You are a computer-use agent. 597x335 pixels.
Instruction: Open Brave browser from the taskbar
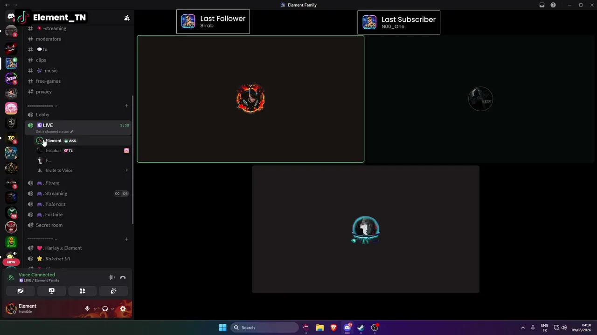tap(333, 328)
